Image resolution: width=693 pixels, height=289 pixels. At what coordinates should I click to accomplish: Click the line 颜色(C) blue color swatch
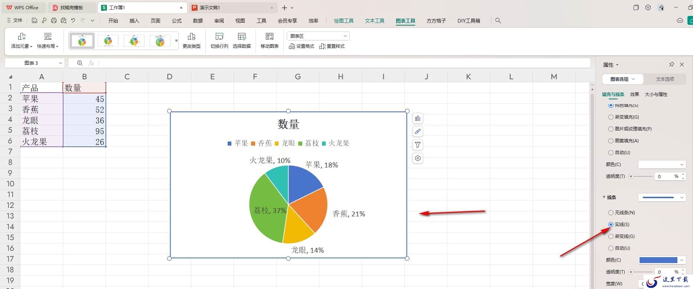tap(658, 260)
